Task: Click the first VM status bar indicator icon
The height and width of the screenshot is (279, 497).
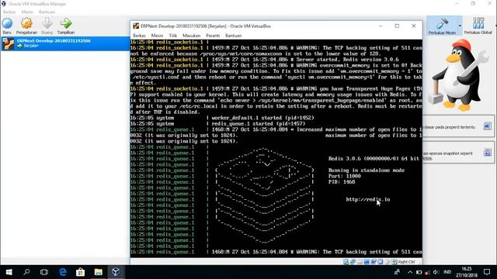Action: pos(346,262)
